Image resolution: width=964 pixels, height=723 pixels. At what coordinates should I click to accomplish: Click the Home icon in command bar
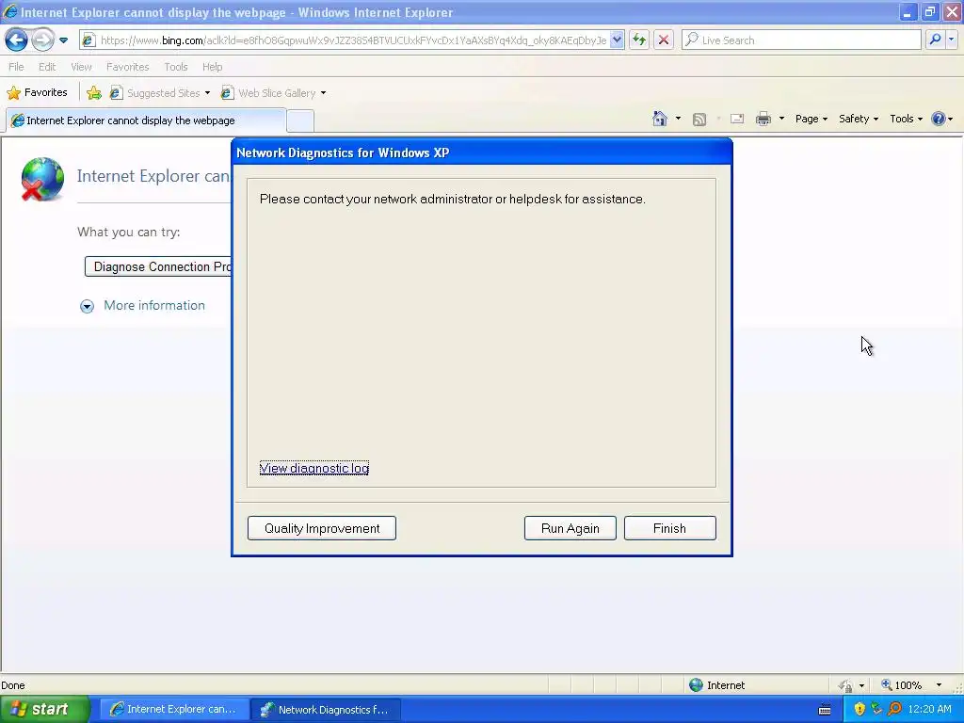coord(660,119)
